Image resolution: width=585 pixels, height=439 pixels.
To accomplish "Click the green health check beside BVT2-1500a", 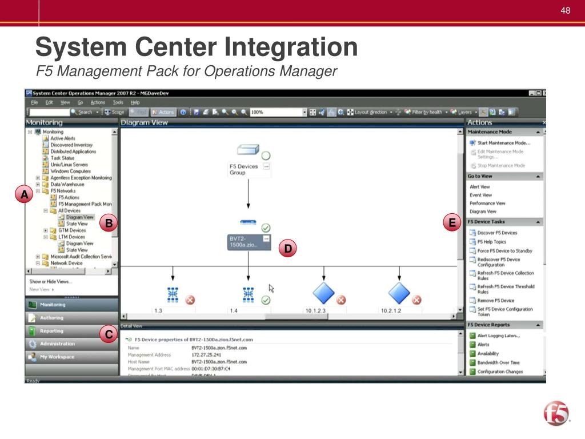I will [266, 228].
